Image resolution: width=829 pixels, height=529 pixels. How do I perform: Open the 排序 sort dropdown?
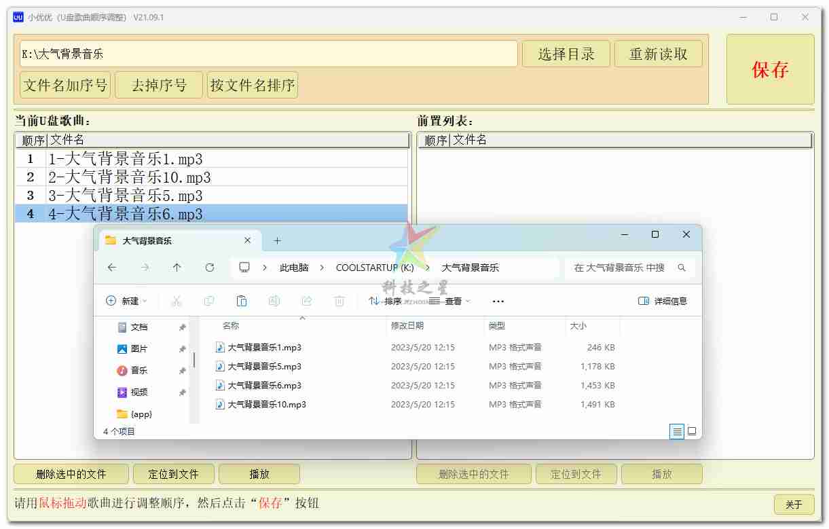pyautogui.click(x=386, y=301)
